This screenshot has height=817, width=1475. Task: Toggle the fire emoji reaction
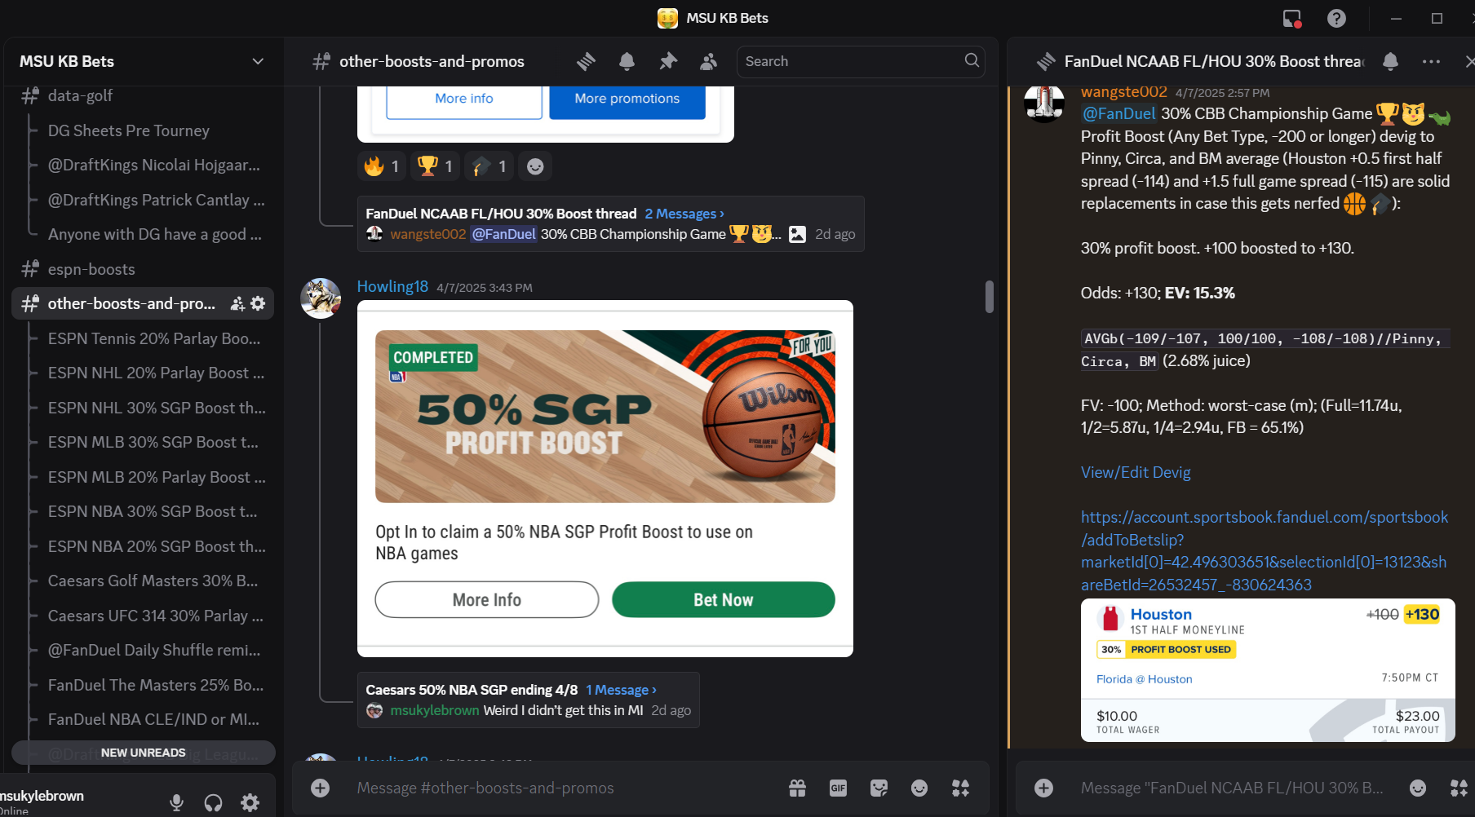382,166
